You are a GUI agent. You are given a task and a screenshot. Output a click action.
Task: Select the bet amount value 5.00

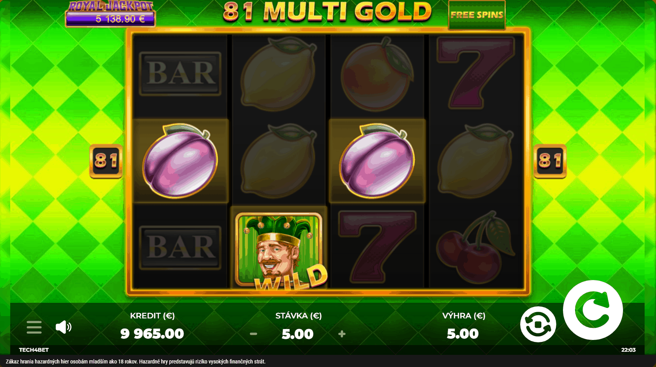pyautogui.click(x=298, y=334)
